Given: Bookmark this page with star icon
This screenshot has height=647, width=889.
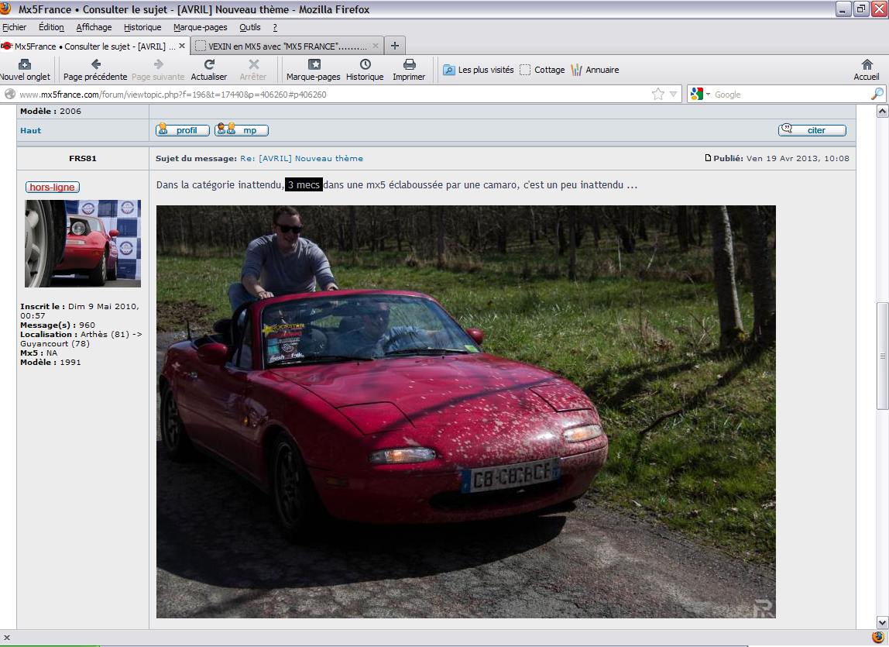Looking at the screenshot, I should point(657,95).
